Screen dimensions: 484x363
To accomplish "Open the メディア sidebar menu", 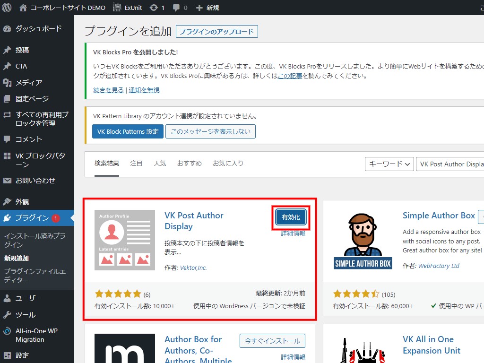I will pyautogui.click(x=28, y=83).
